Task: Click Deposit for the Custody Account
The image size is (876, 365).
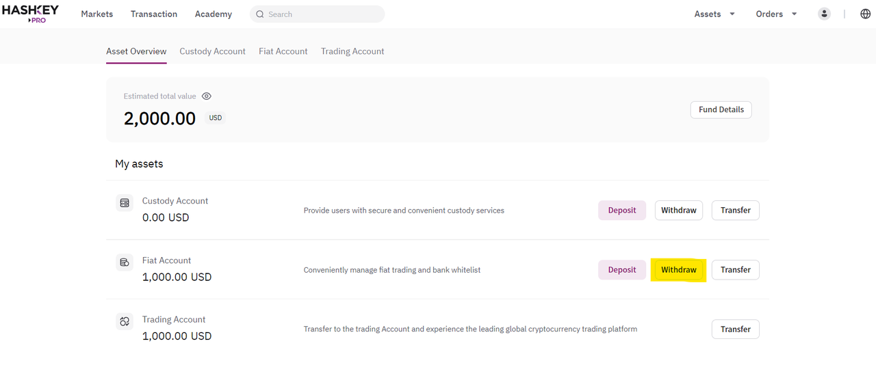Action: tap(622, 211)
